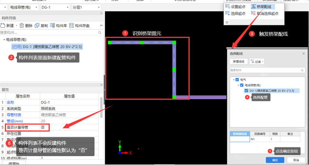Screen dimensions: 309x165
Task: Open the 分层1 layer dropdown
Action: tap(86, 7)
